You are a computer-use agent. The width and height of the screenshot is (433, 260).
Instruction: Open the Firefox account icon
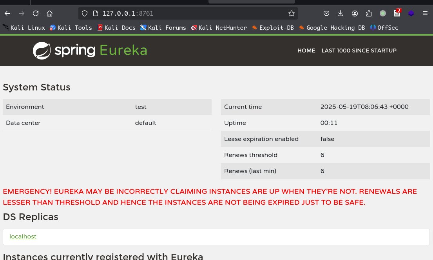(x=355, y=13)
